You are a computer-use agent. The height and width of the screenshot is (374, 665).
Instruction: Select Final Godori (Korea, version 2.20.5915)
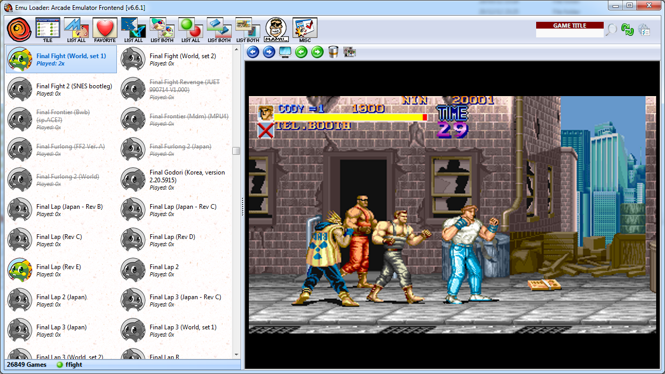point(175,180)
